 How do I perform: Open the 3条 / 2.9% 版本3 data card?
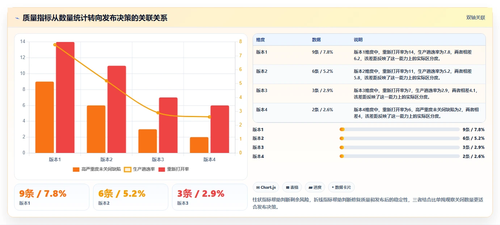pyautogui.click(x=210, y=197)
